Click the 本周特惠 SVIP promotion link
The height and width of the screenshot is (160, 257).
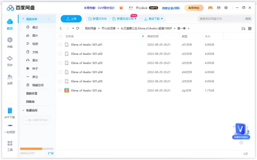(99, 8)
